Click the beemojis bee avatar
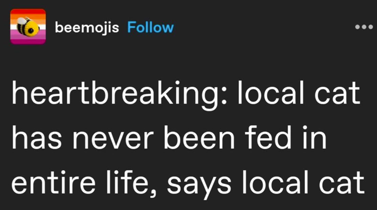The image size is (377, 210). (28, 27)
